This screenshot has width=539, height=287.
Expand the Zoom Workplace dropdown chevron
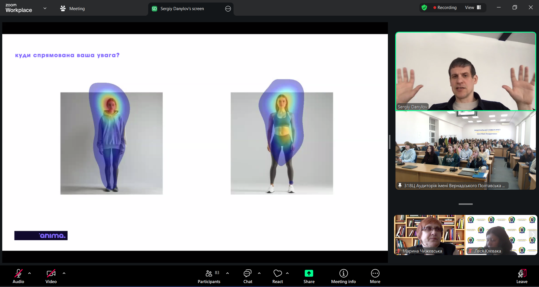coord(45,8)
